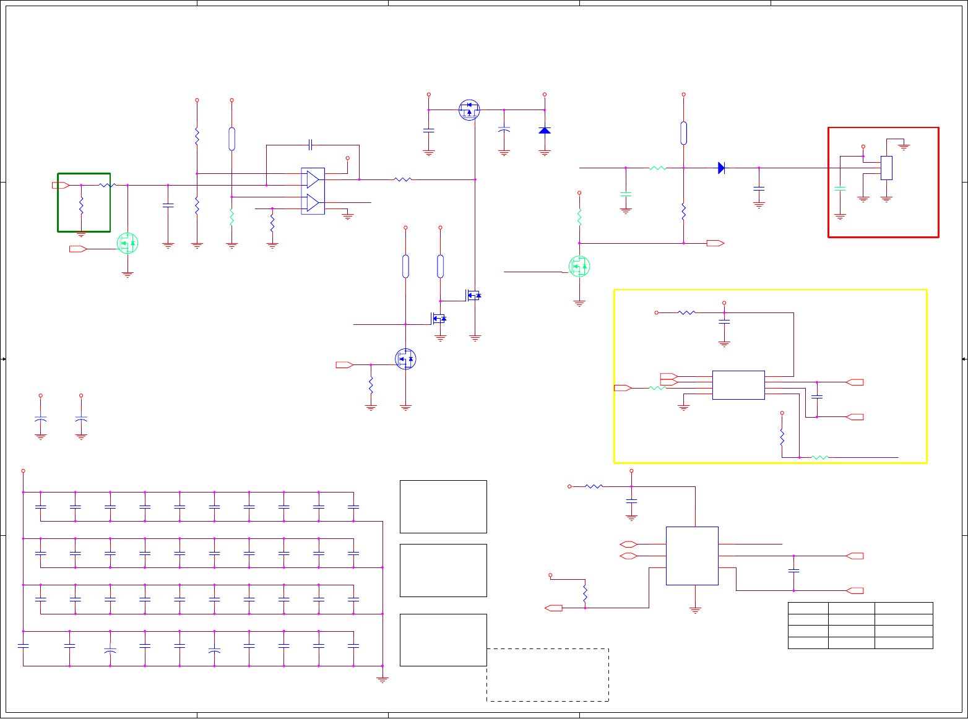Select the left standalone polarized capacitor above the capacitor bank

pyautogui.click(x=40, y=420)
